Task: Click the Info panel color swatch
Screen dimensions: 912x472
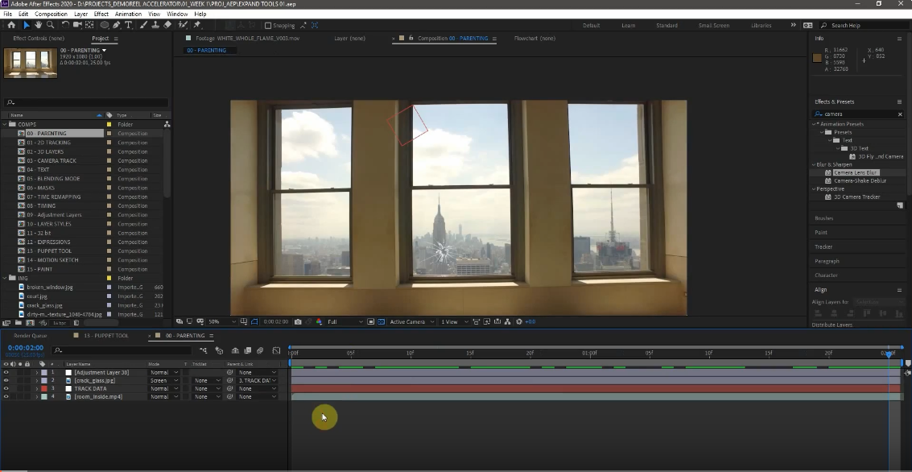Action: (817, 58)
